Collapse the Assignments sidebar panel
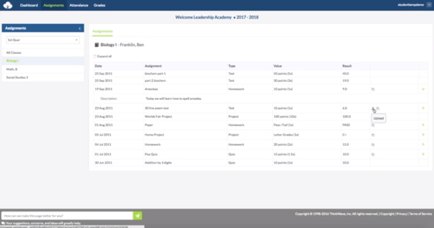Screen dimensions: 434x228 point(80,28)
